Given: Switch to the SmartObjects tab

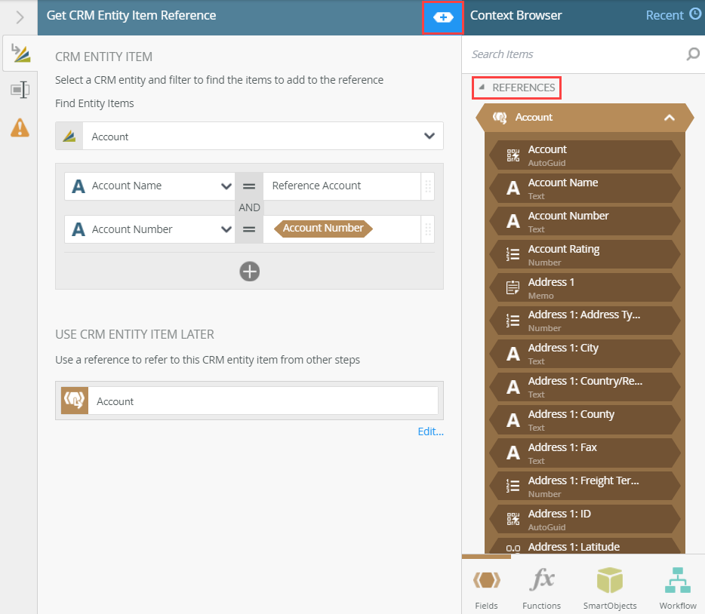Looking at the screenshot, I should click(610, 588).
